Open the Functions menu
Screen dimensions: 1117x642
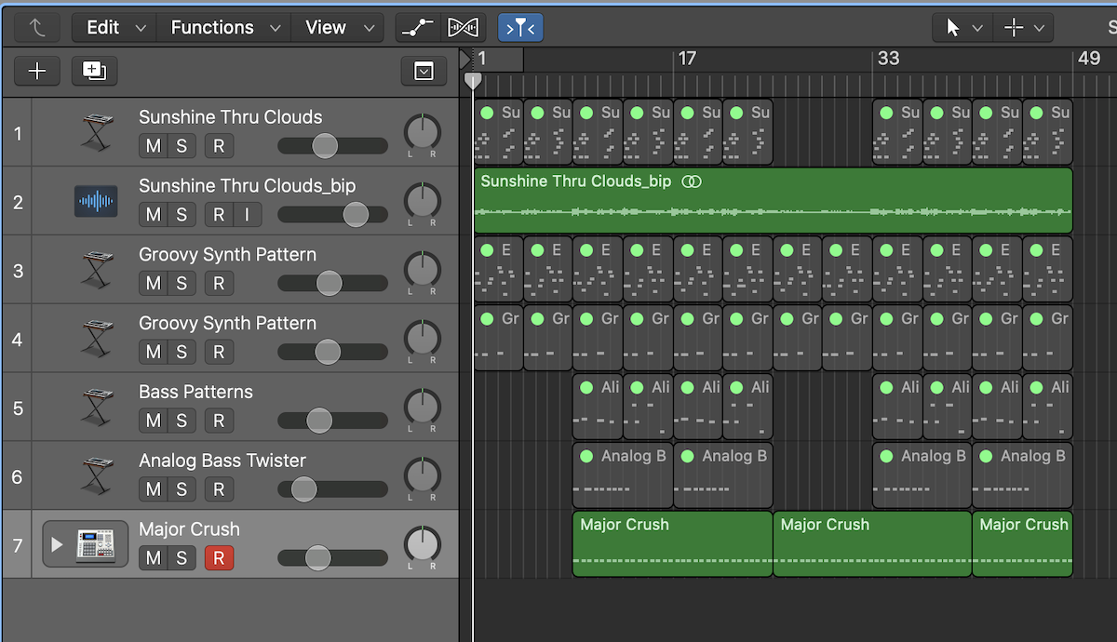coord(224,28)
